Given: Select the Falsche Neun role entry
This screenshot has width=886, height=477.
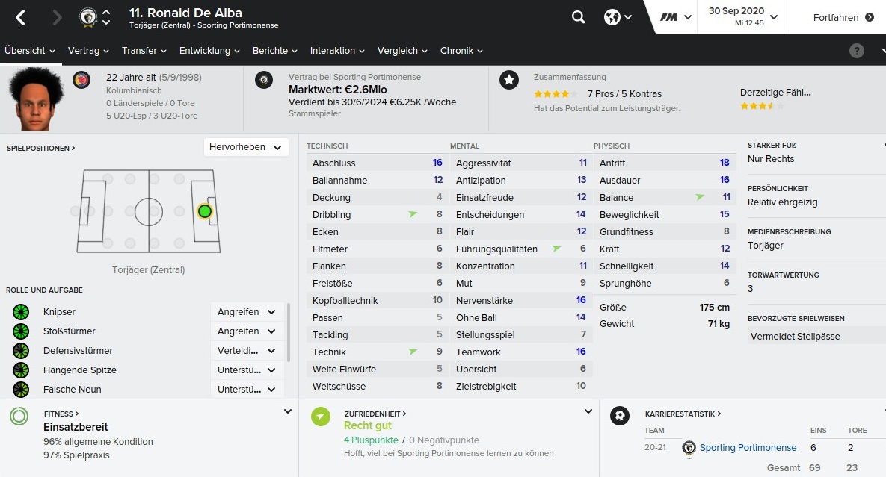Looking at the screenshot, I should (72, 390).
